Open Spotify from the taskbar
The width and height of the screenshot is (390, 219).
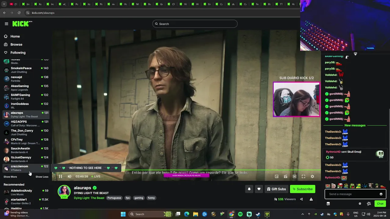[240, 214]
